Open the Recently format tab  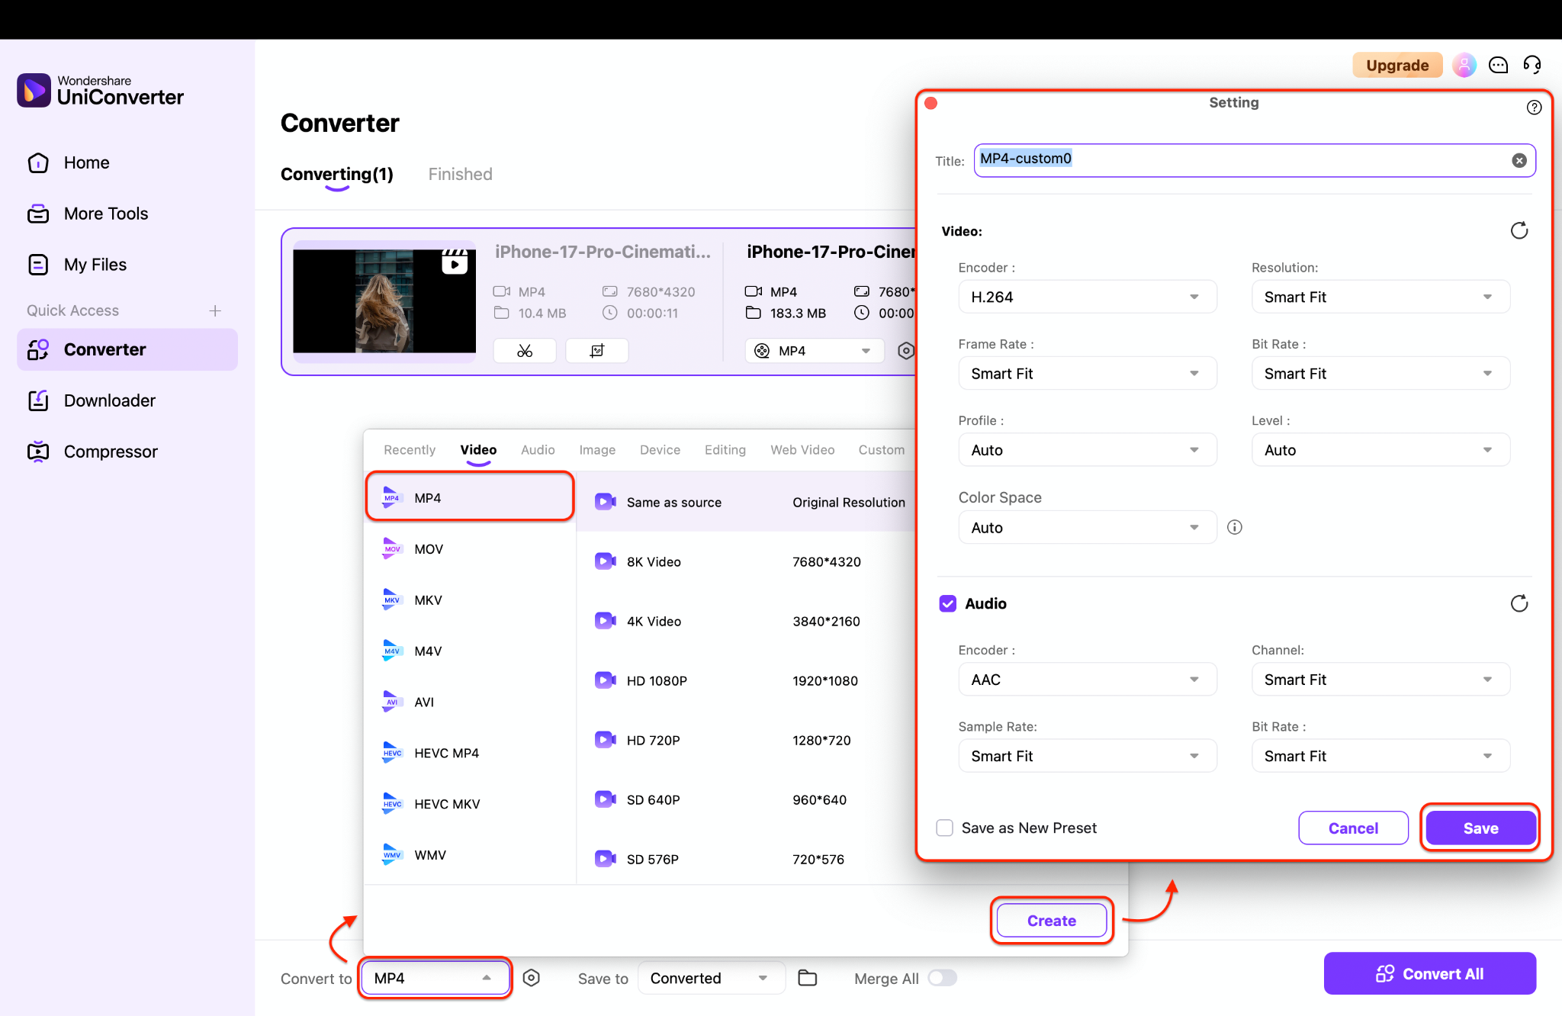click(x=410, y=450)
